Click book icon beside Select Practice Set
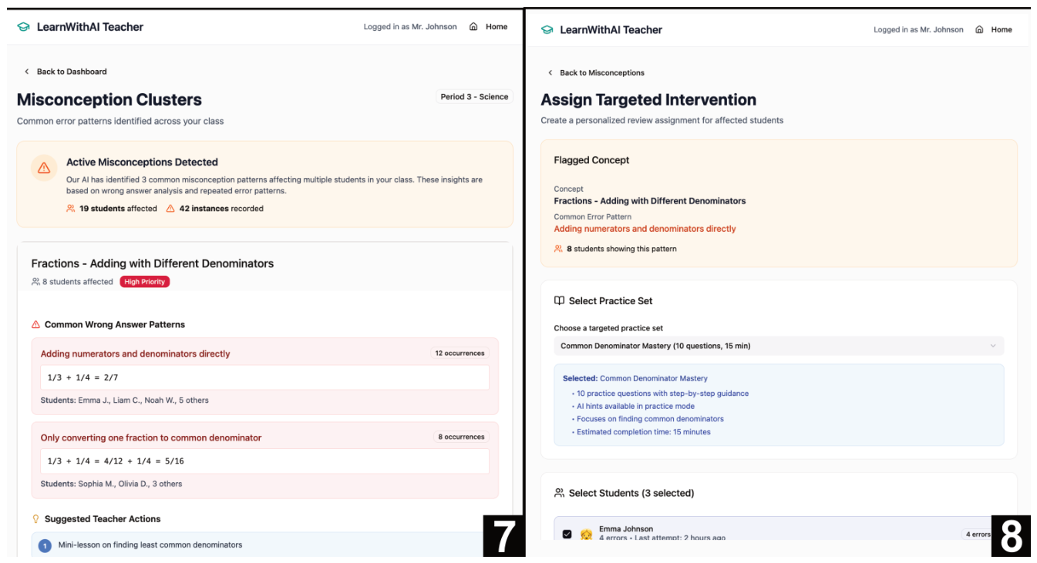Viewport: 1037px width, 563px height. (559, 301)
